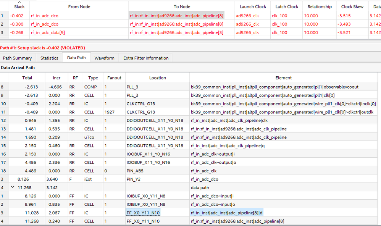Show the Extra Fitter Information tab
Image resolution: width=381 pixels, height=226 pixels.
146,58
